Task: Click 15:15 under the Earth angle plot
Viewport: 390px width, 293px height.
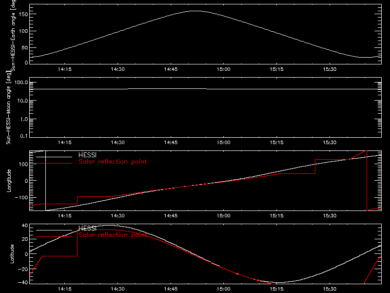Action: tap(276, 69)
